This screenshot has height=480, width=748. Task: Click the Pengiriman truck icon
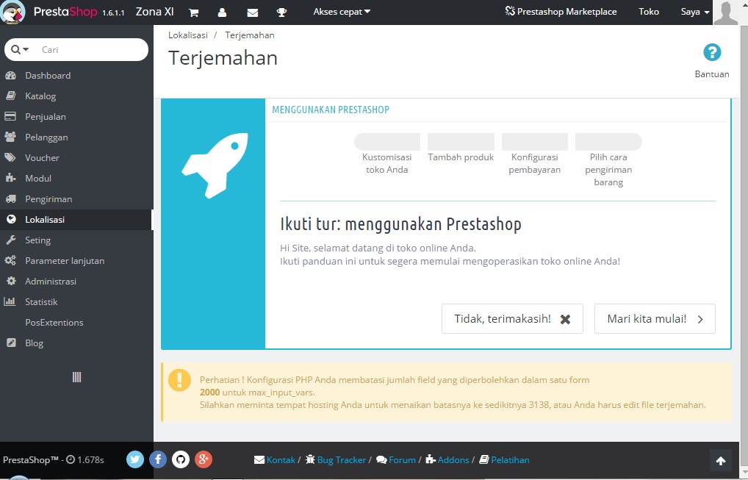[10, 198]
